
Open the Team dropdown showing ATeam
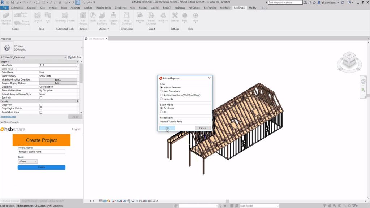pos(27,161)
